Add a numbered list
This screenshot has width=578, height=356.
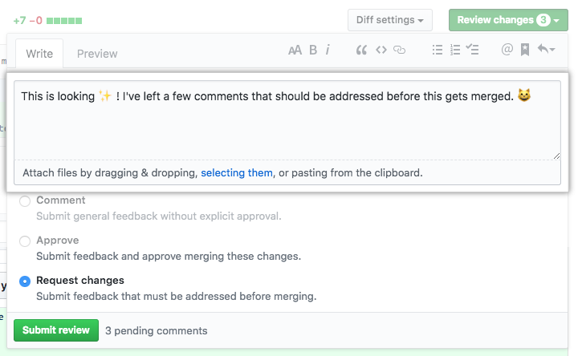pyautogui.click(x=455, y=51)
